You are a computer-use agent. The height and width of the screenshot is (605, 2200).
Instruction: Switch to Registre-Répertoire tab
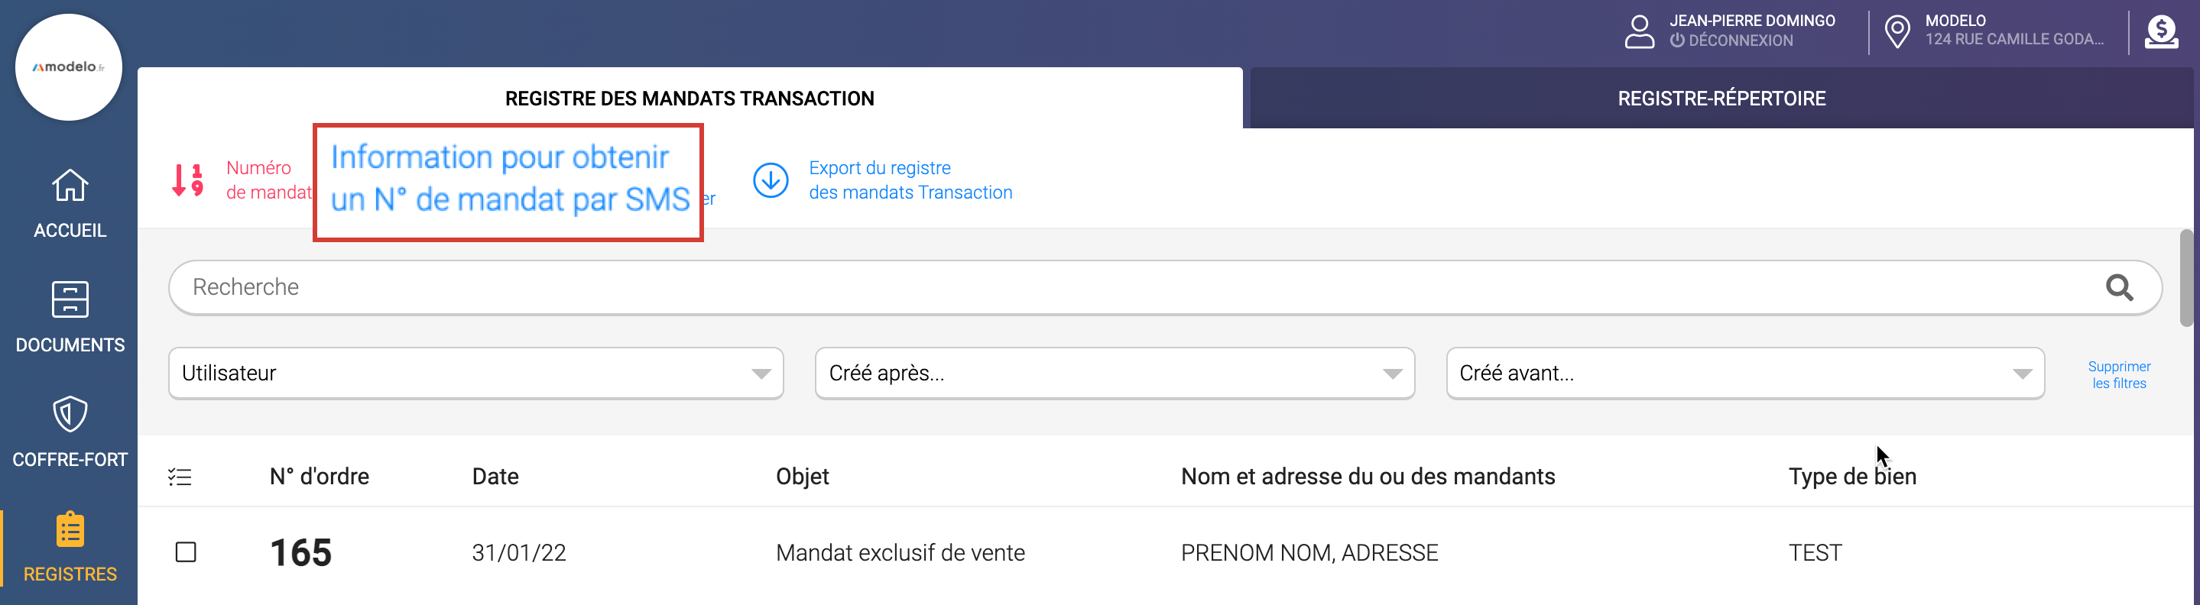click(1721, 98)
